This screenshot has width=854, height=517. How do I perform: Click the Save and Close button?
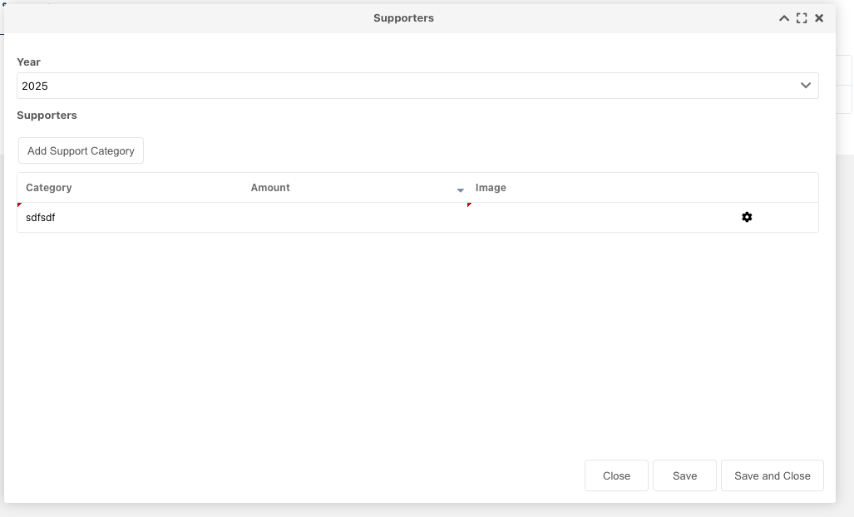pyautogui.click(x=772, y=475)
